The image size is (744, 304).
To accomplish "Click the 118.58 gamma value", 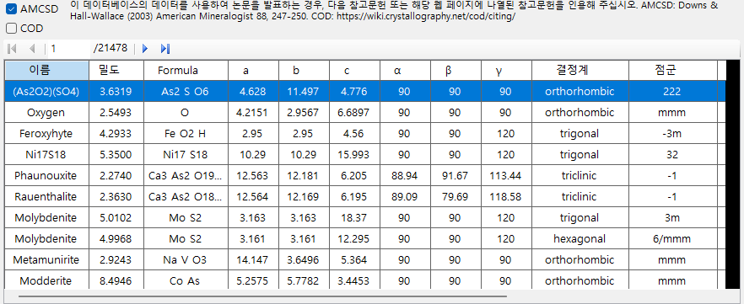I will 507,196.
